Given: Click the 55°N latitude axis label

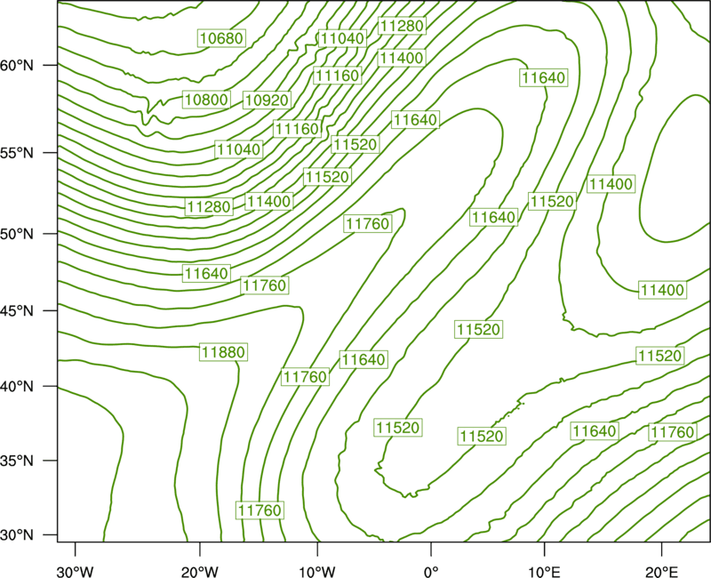Looking at the screenshot, I should pyautogui.click(x=17, y=153).
